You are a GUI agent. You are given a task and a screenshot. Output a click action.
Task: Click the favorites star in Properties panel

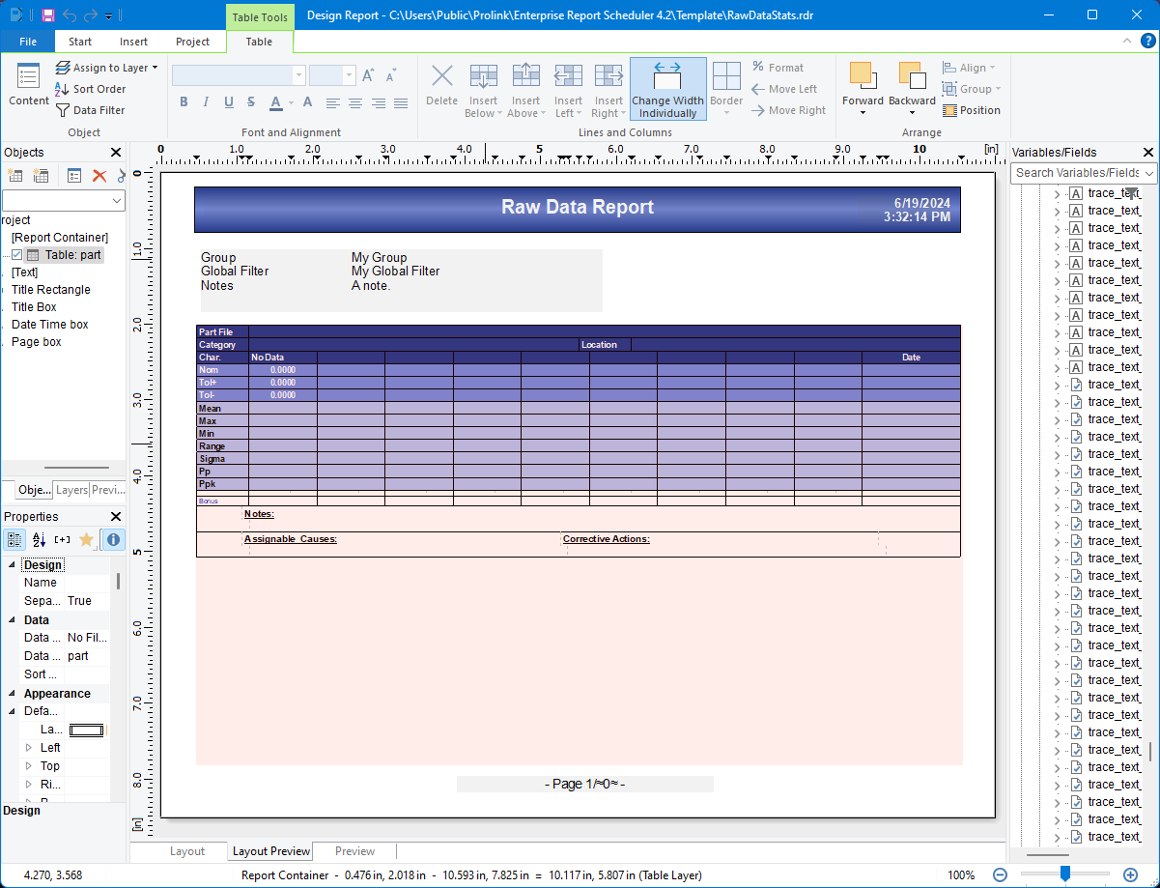coord(86,540)
